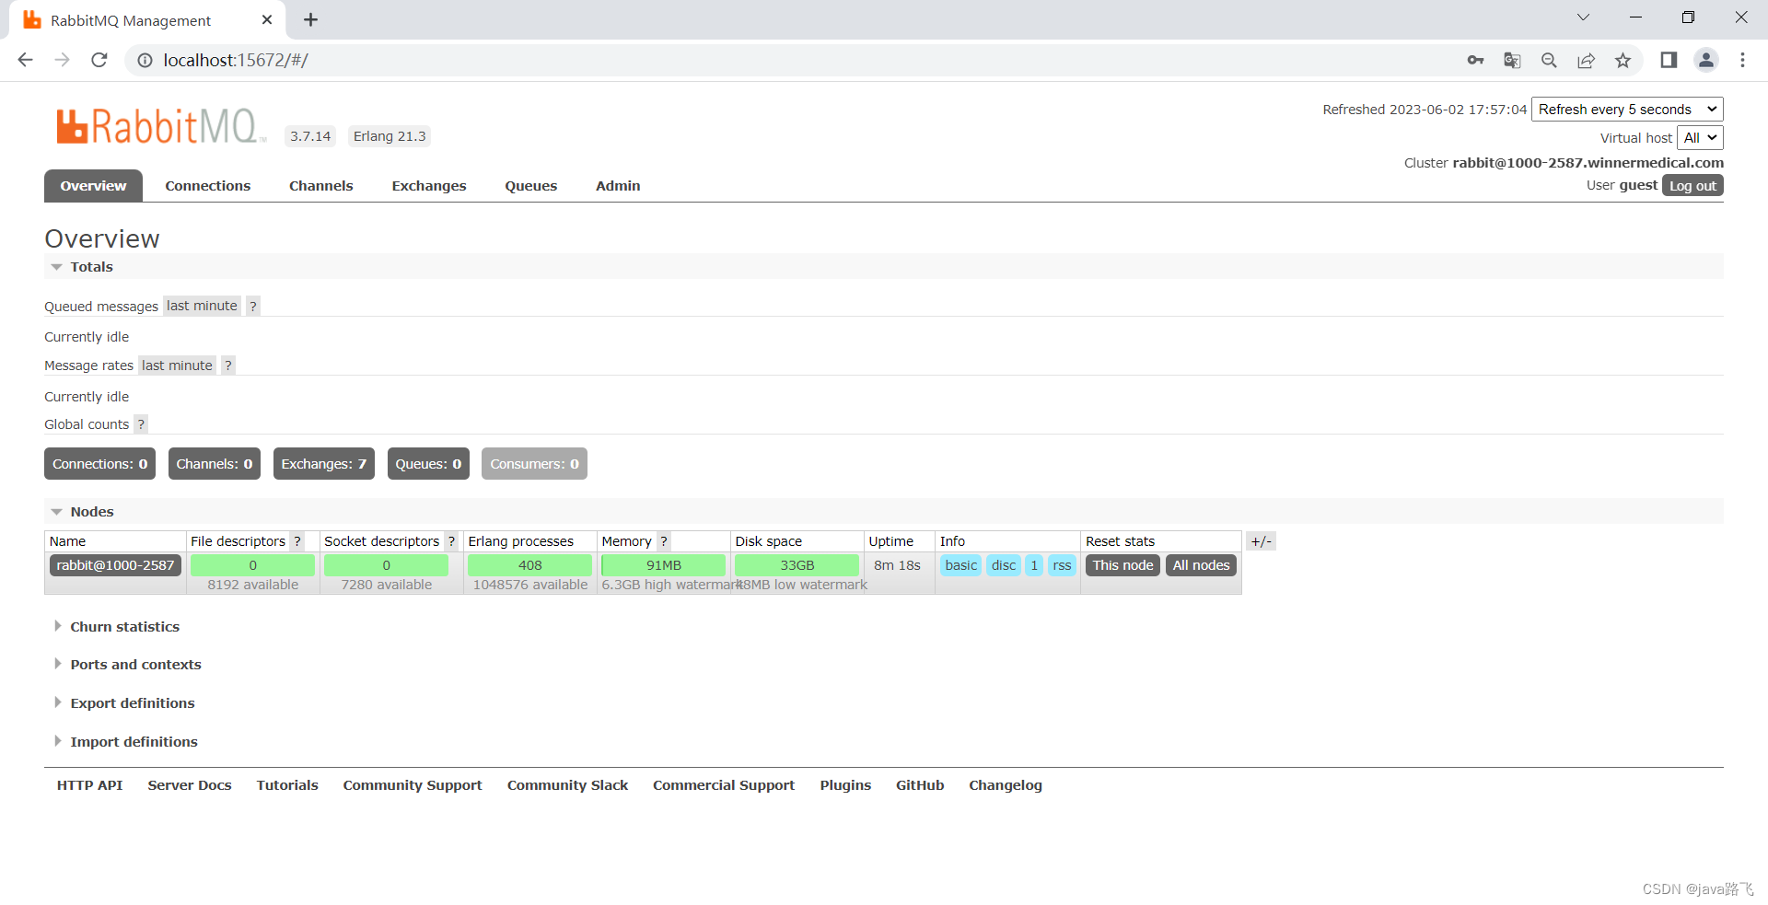Click the browser back arrow

tap(25, 60)
